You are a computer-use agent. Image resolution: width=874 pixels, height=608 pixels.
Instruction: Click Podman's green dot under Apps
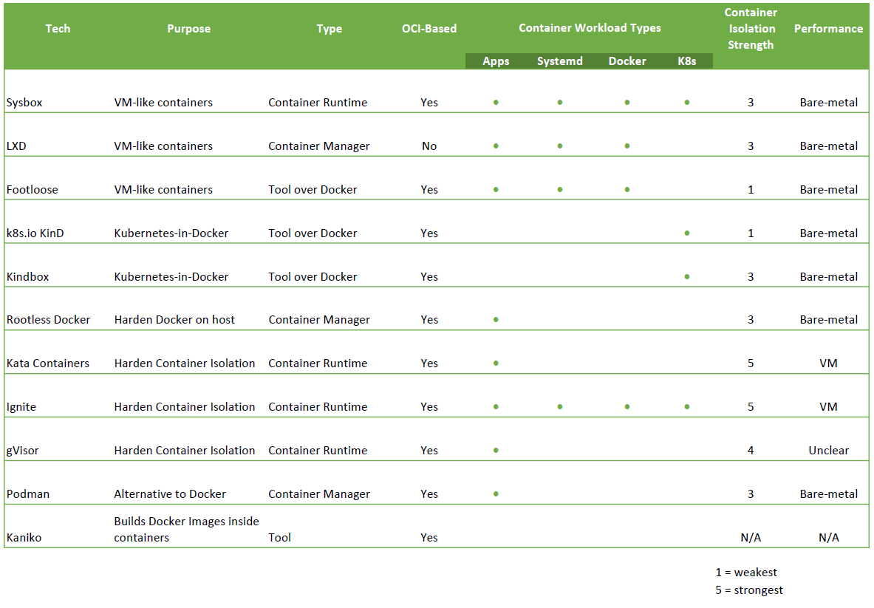[x=496, y=493]
